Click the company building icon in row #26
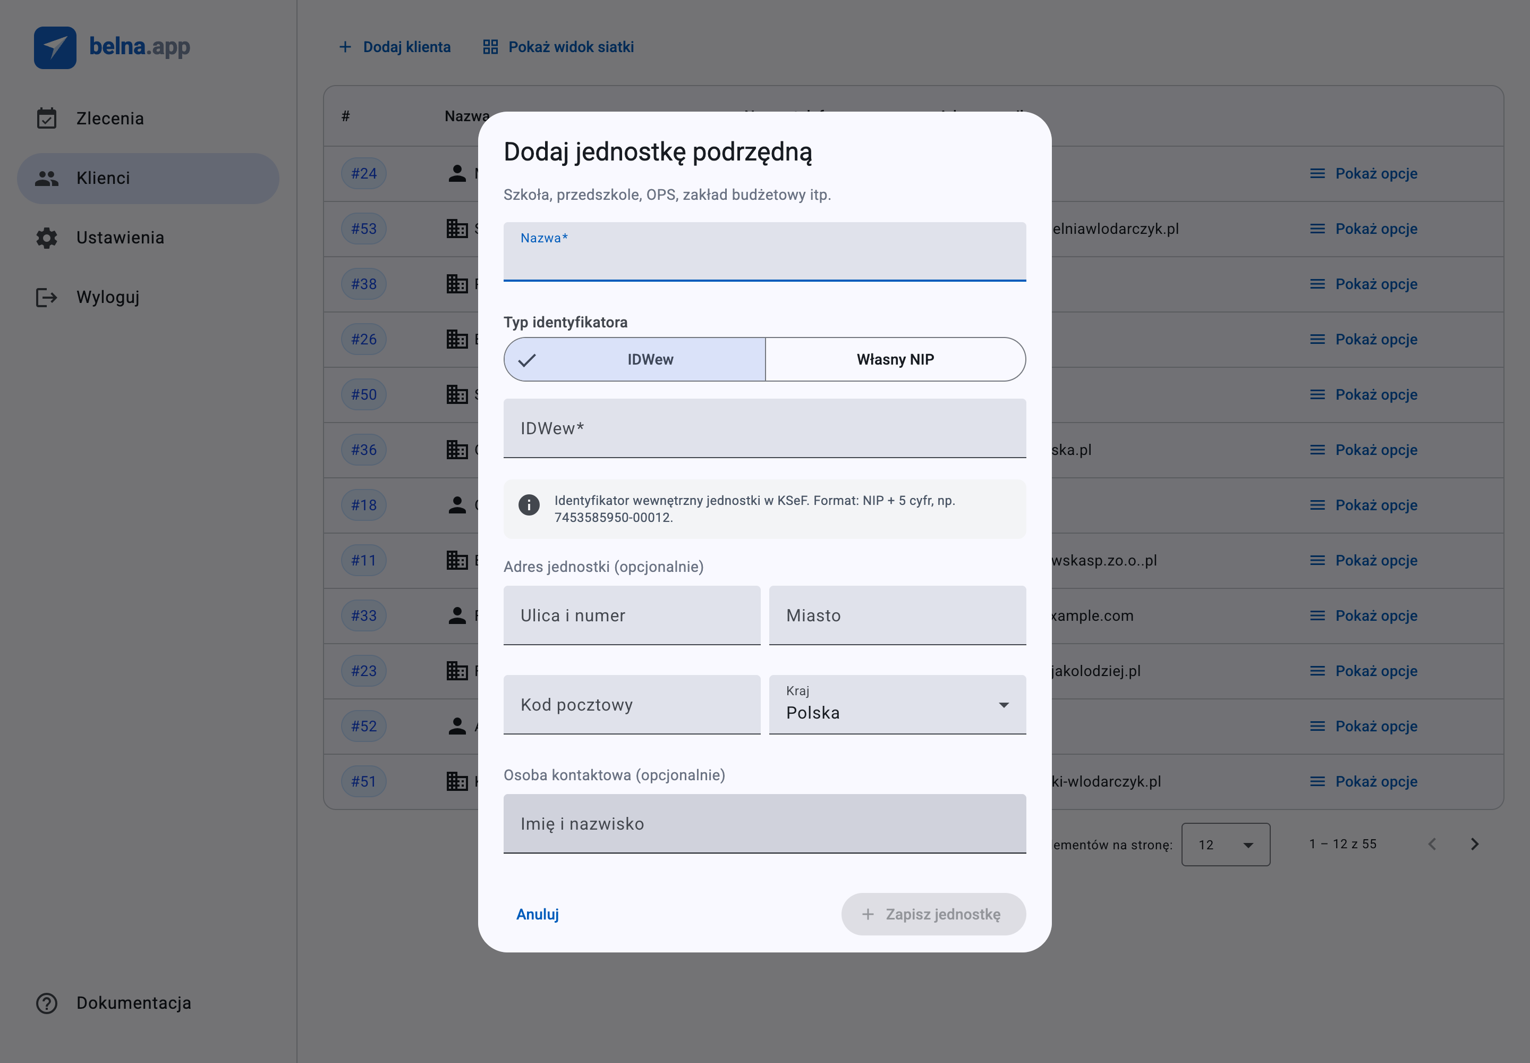The width and height of the screenshot is (1530, 1063). tap(457, 339)
